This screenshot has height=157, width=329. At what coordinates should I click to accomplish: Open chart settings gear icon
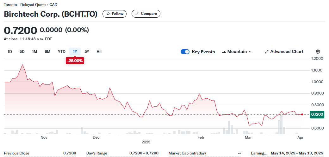(318, 52)
